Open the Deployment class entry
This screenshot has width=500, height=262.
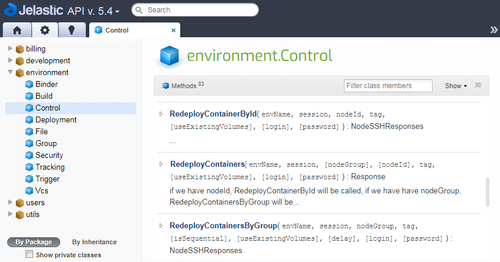point(56,119)
